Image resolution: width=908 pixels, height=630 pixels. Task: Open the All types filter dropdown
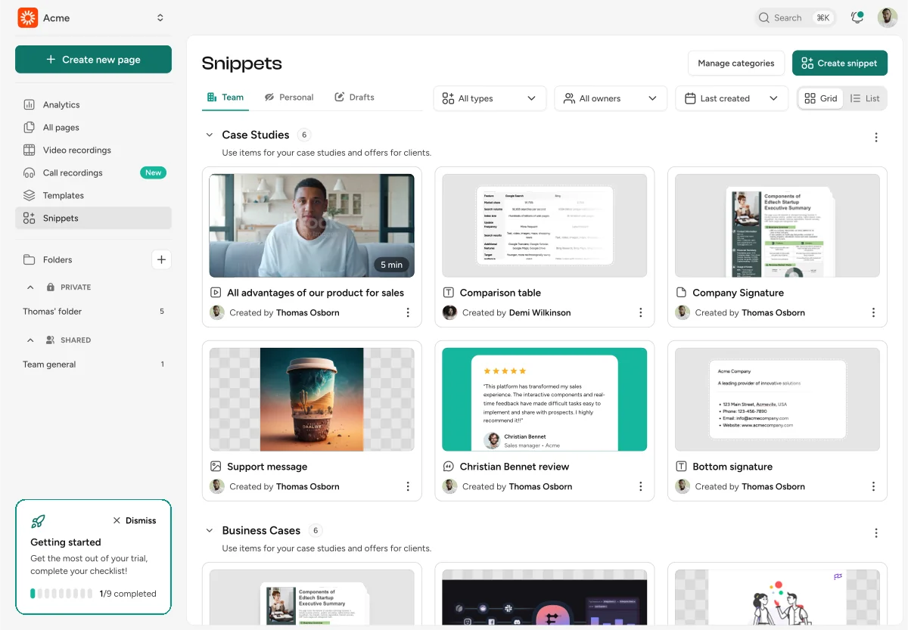(489, 98)
